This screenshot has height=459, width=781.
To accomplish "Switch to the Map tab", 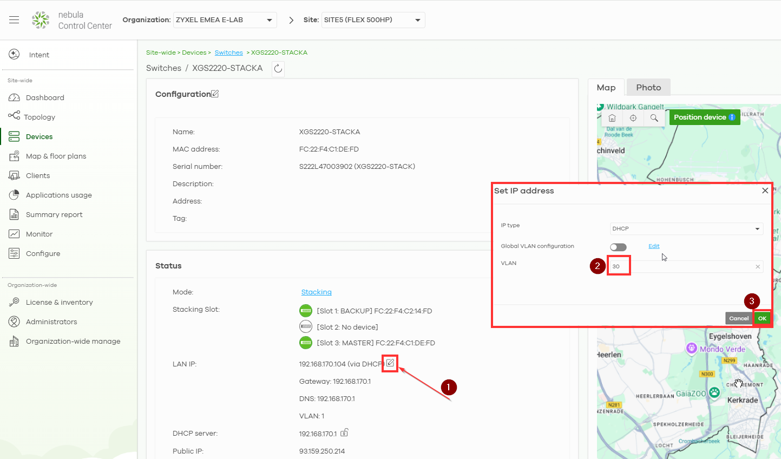I will (606, 87).
